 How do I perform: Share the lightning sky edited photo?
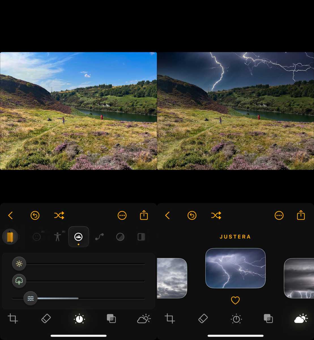[x=301, y=215]
